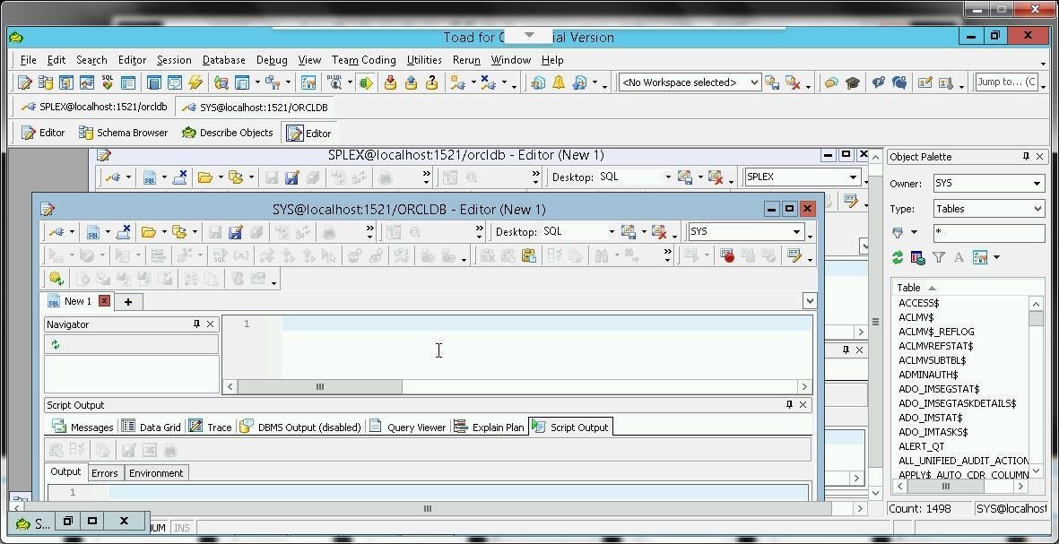Click the Object Palette filter text field
This screenshot has height=544, width=1059.
(x=989, y=233)
